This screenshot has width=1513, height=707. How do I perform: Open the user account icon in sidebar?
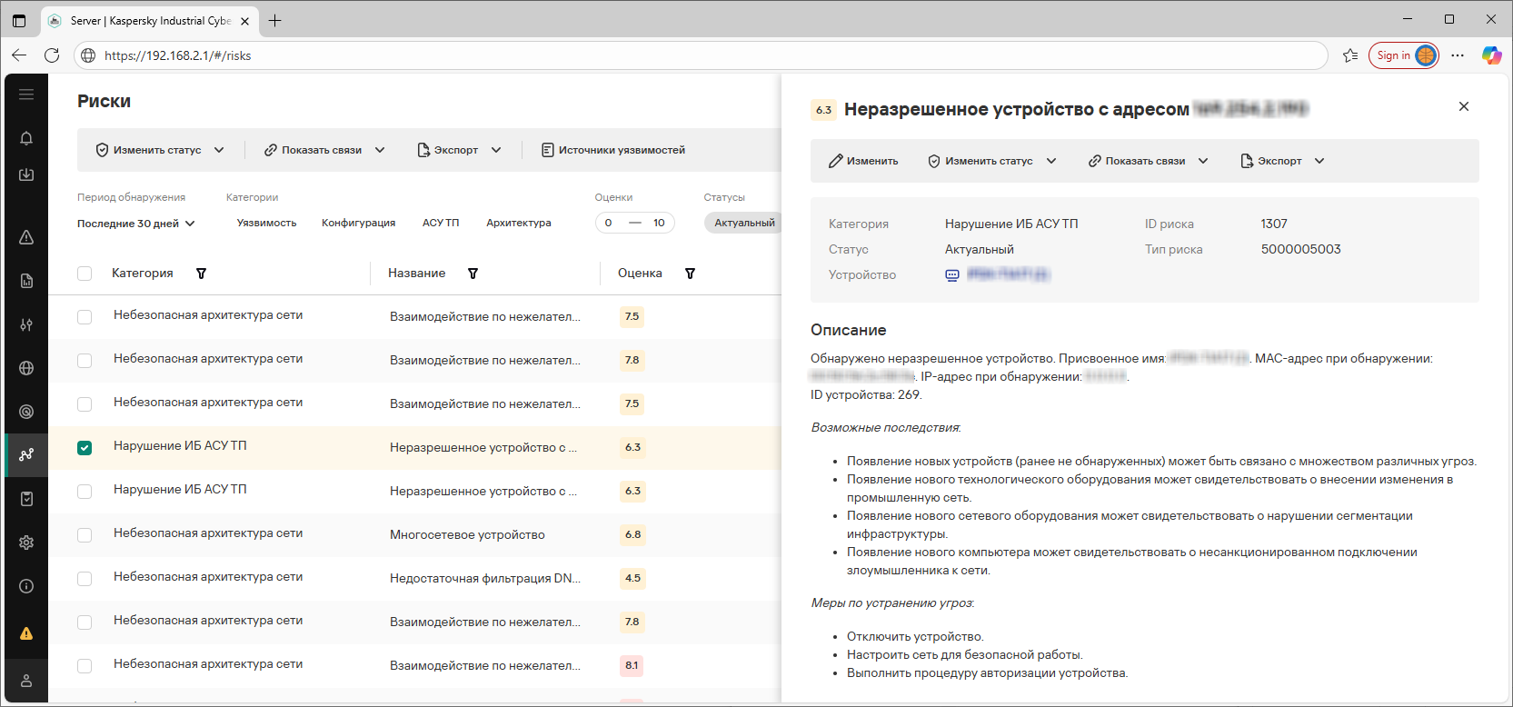click(x=26, y=681)
